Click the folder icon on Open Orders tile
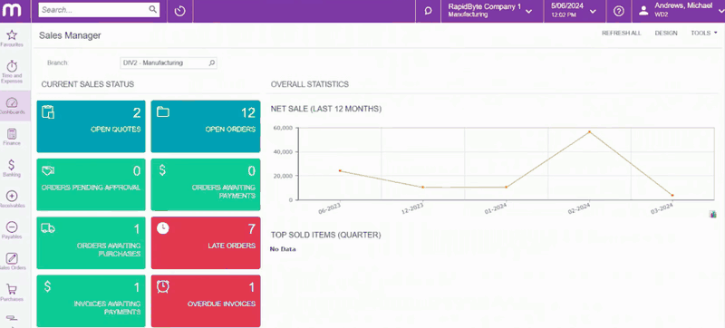Screen dimensions: 725x328 point(163,111)
